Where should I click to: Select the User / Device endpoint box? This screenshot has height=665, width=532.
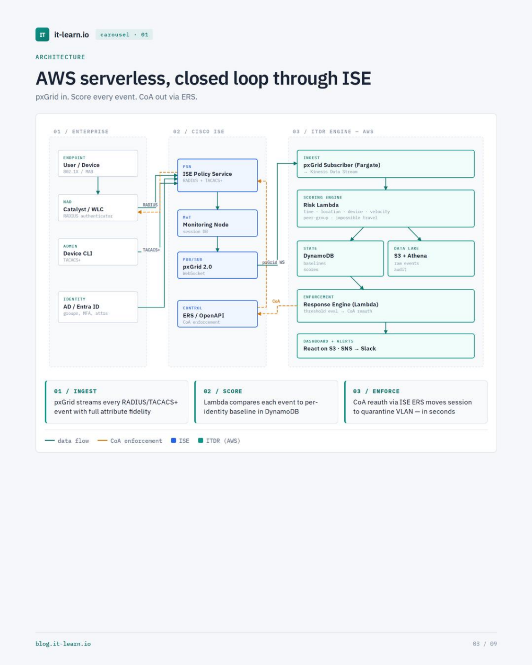coord(98,164)
